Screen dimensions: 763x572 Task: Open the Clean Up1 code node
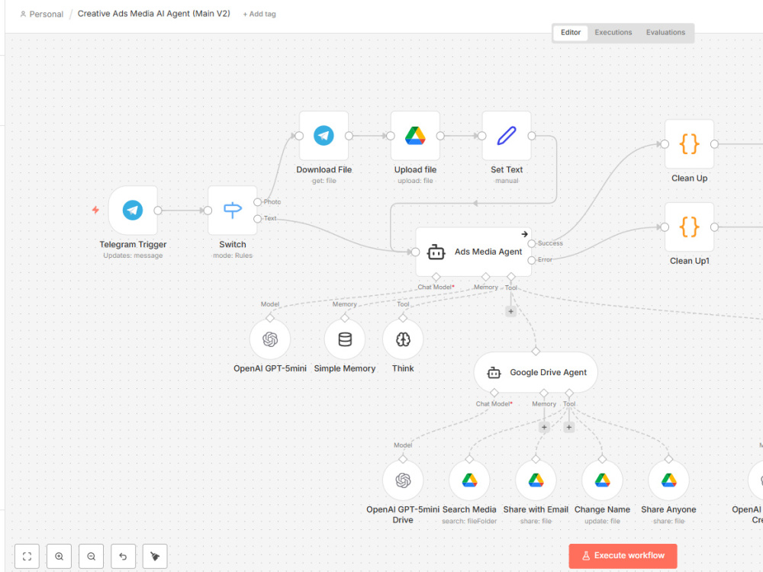click(x=689, y=227)
